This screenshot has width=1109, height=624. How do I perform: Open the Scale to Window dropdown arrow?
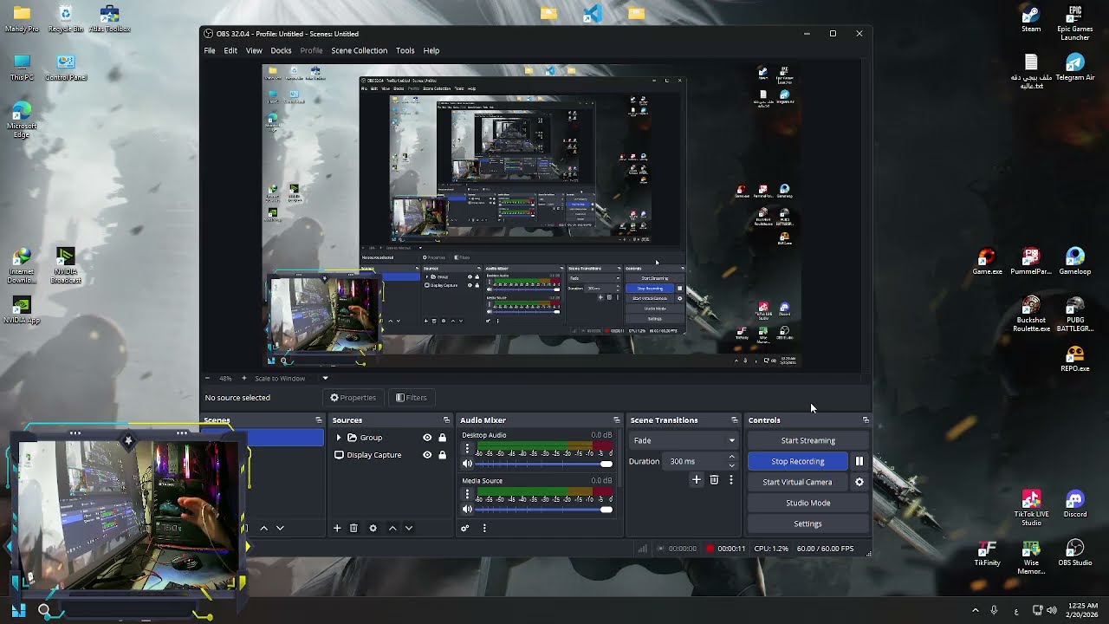click(x=326, y=378)
